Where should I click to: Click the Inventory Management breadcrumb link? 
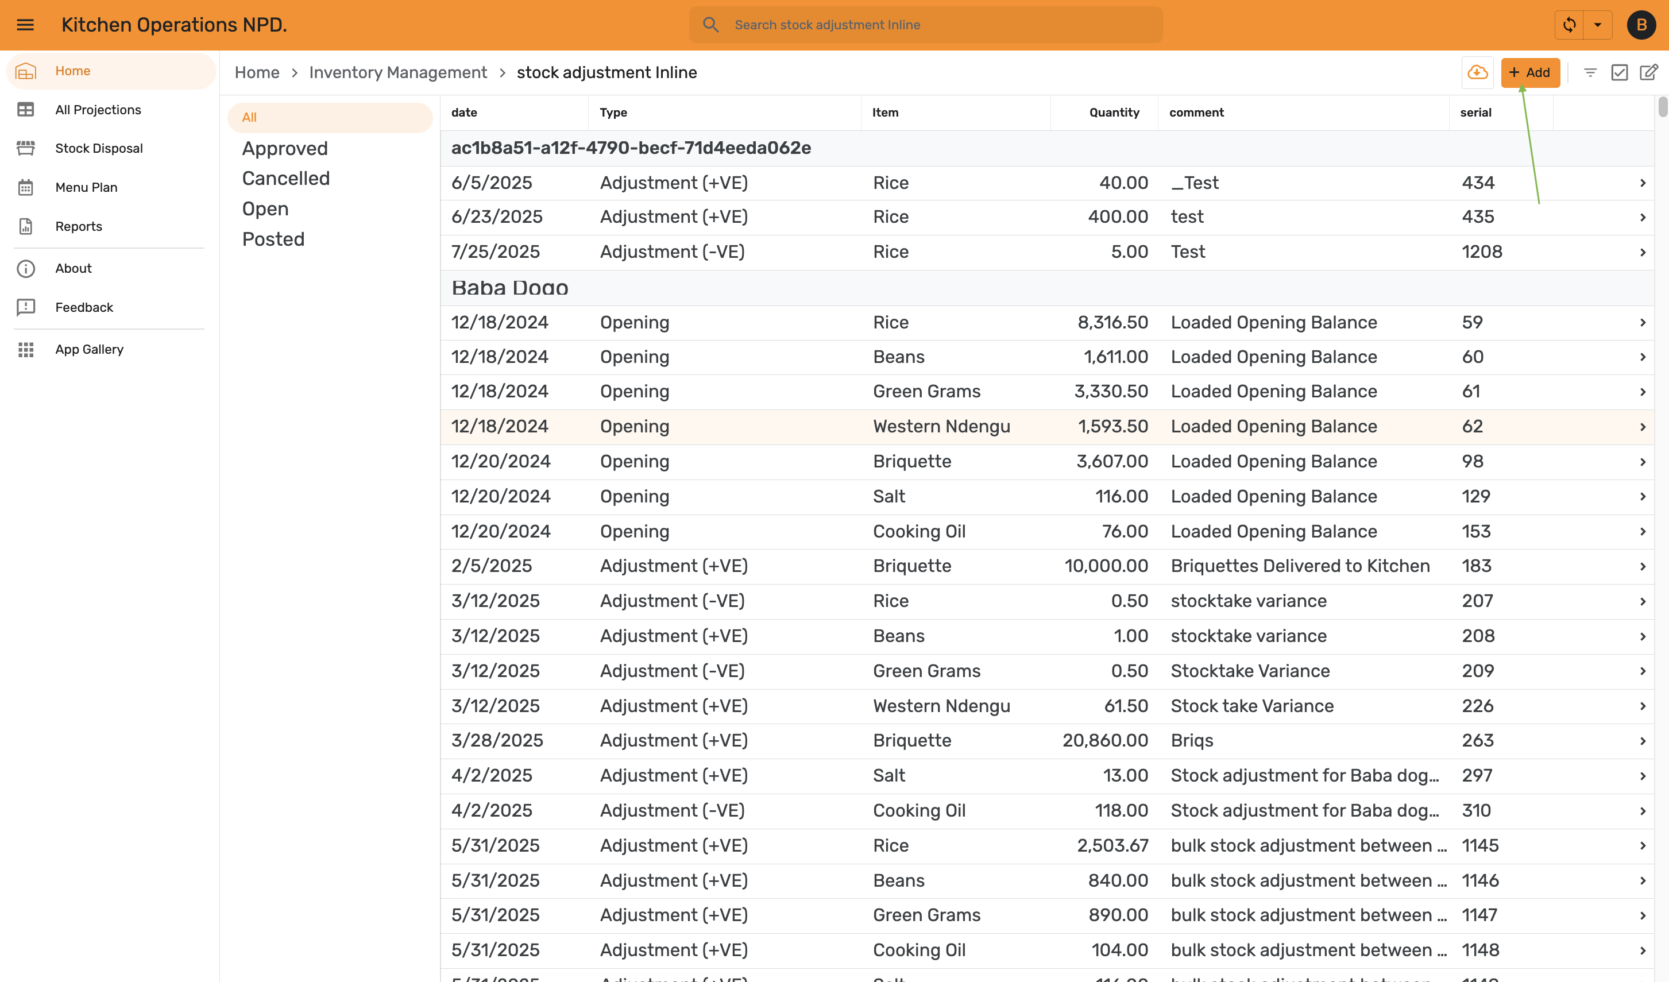397,72
